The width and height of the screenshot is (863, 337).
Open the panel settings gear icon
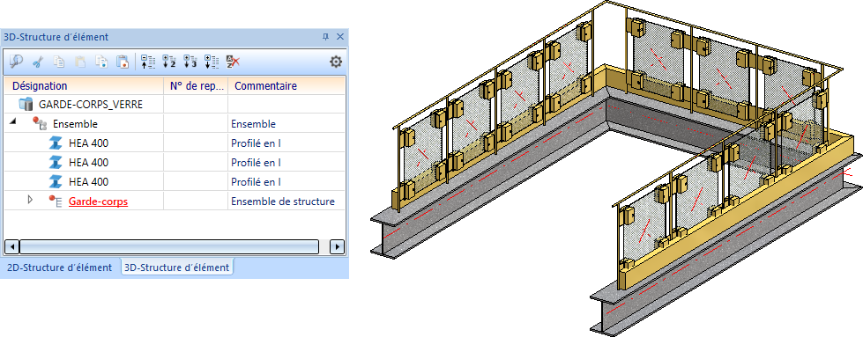(335, 62)
